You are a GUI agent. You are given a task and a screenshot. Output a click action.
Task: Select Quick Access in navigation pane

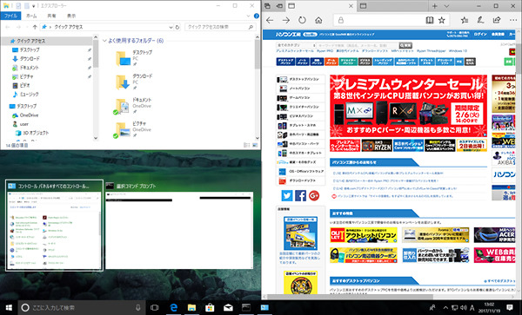pos(47,41)
